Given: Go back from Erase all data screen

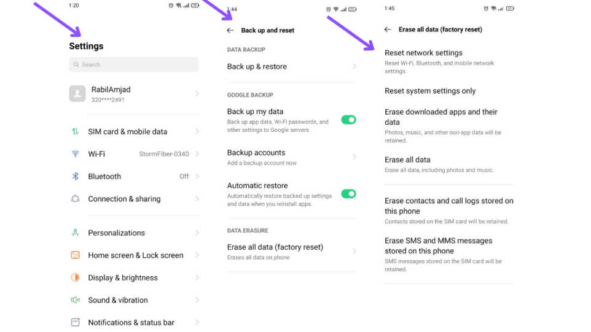Looking at the screenshot, I should point(388,29).
